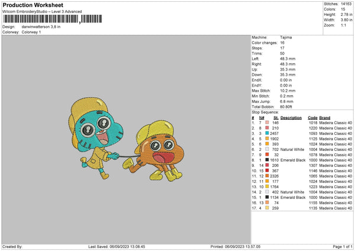Image resolution: width=355 pixels, height=251 pixels.
Task: Click the red swatch in stop row 10
Action: point(267,170)
